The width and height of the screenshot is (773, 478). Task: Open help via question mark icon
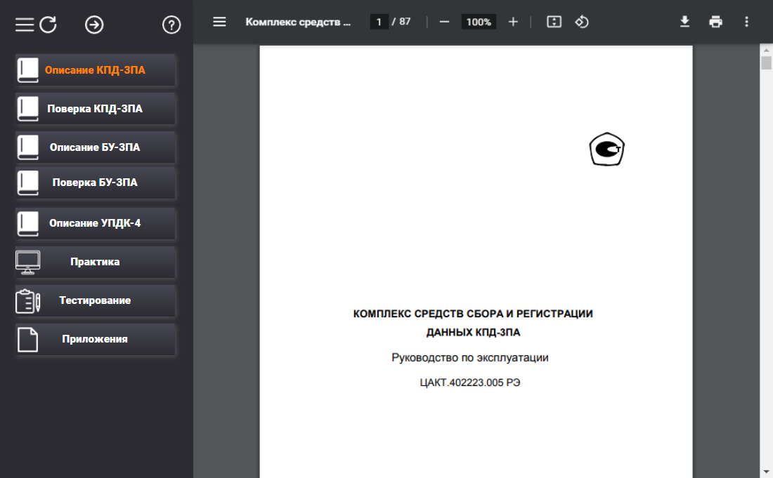pyautogui.click(x=171, y=25)
